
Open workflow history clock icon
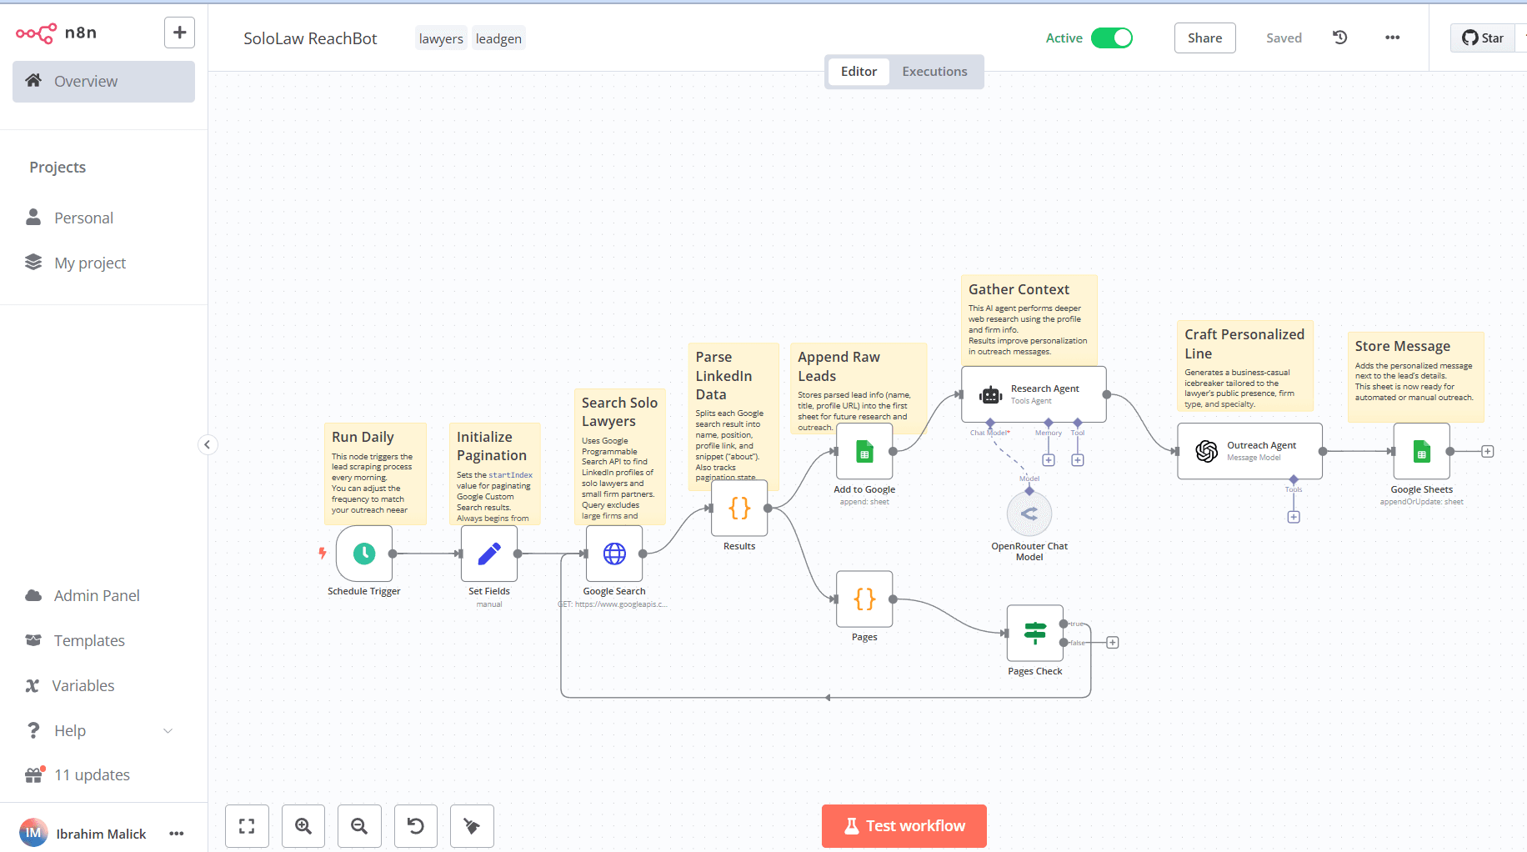tap(1340, 38)
